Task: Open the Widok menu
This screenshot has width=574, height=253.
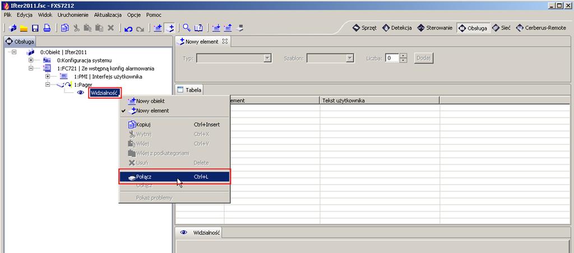Action: tap(45, 15)
